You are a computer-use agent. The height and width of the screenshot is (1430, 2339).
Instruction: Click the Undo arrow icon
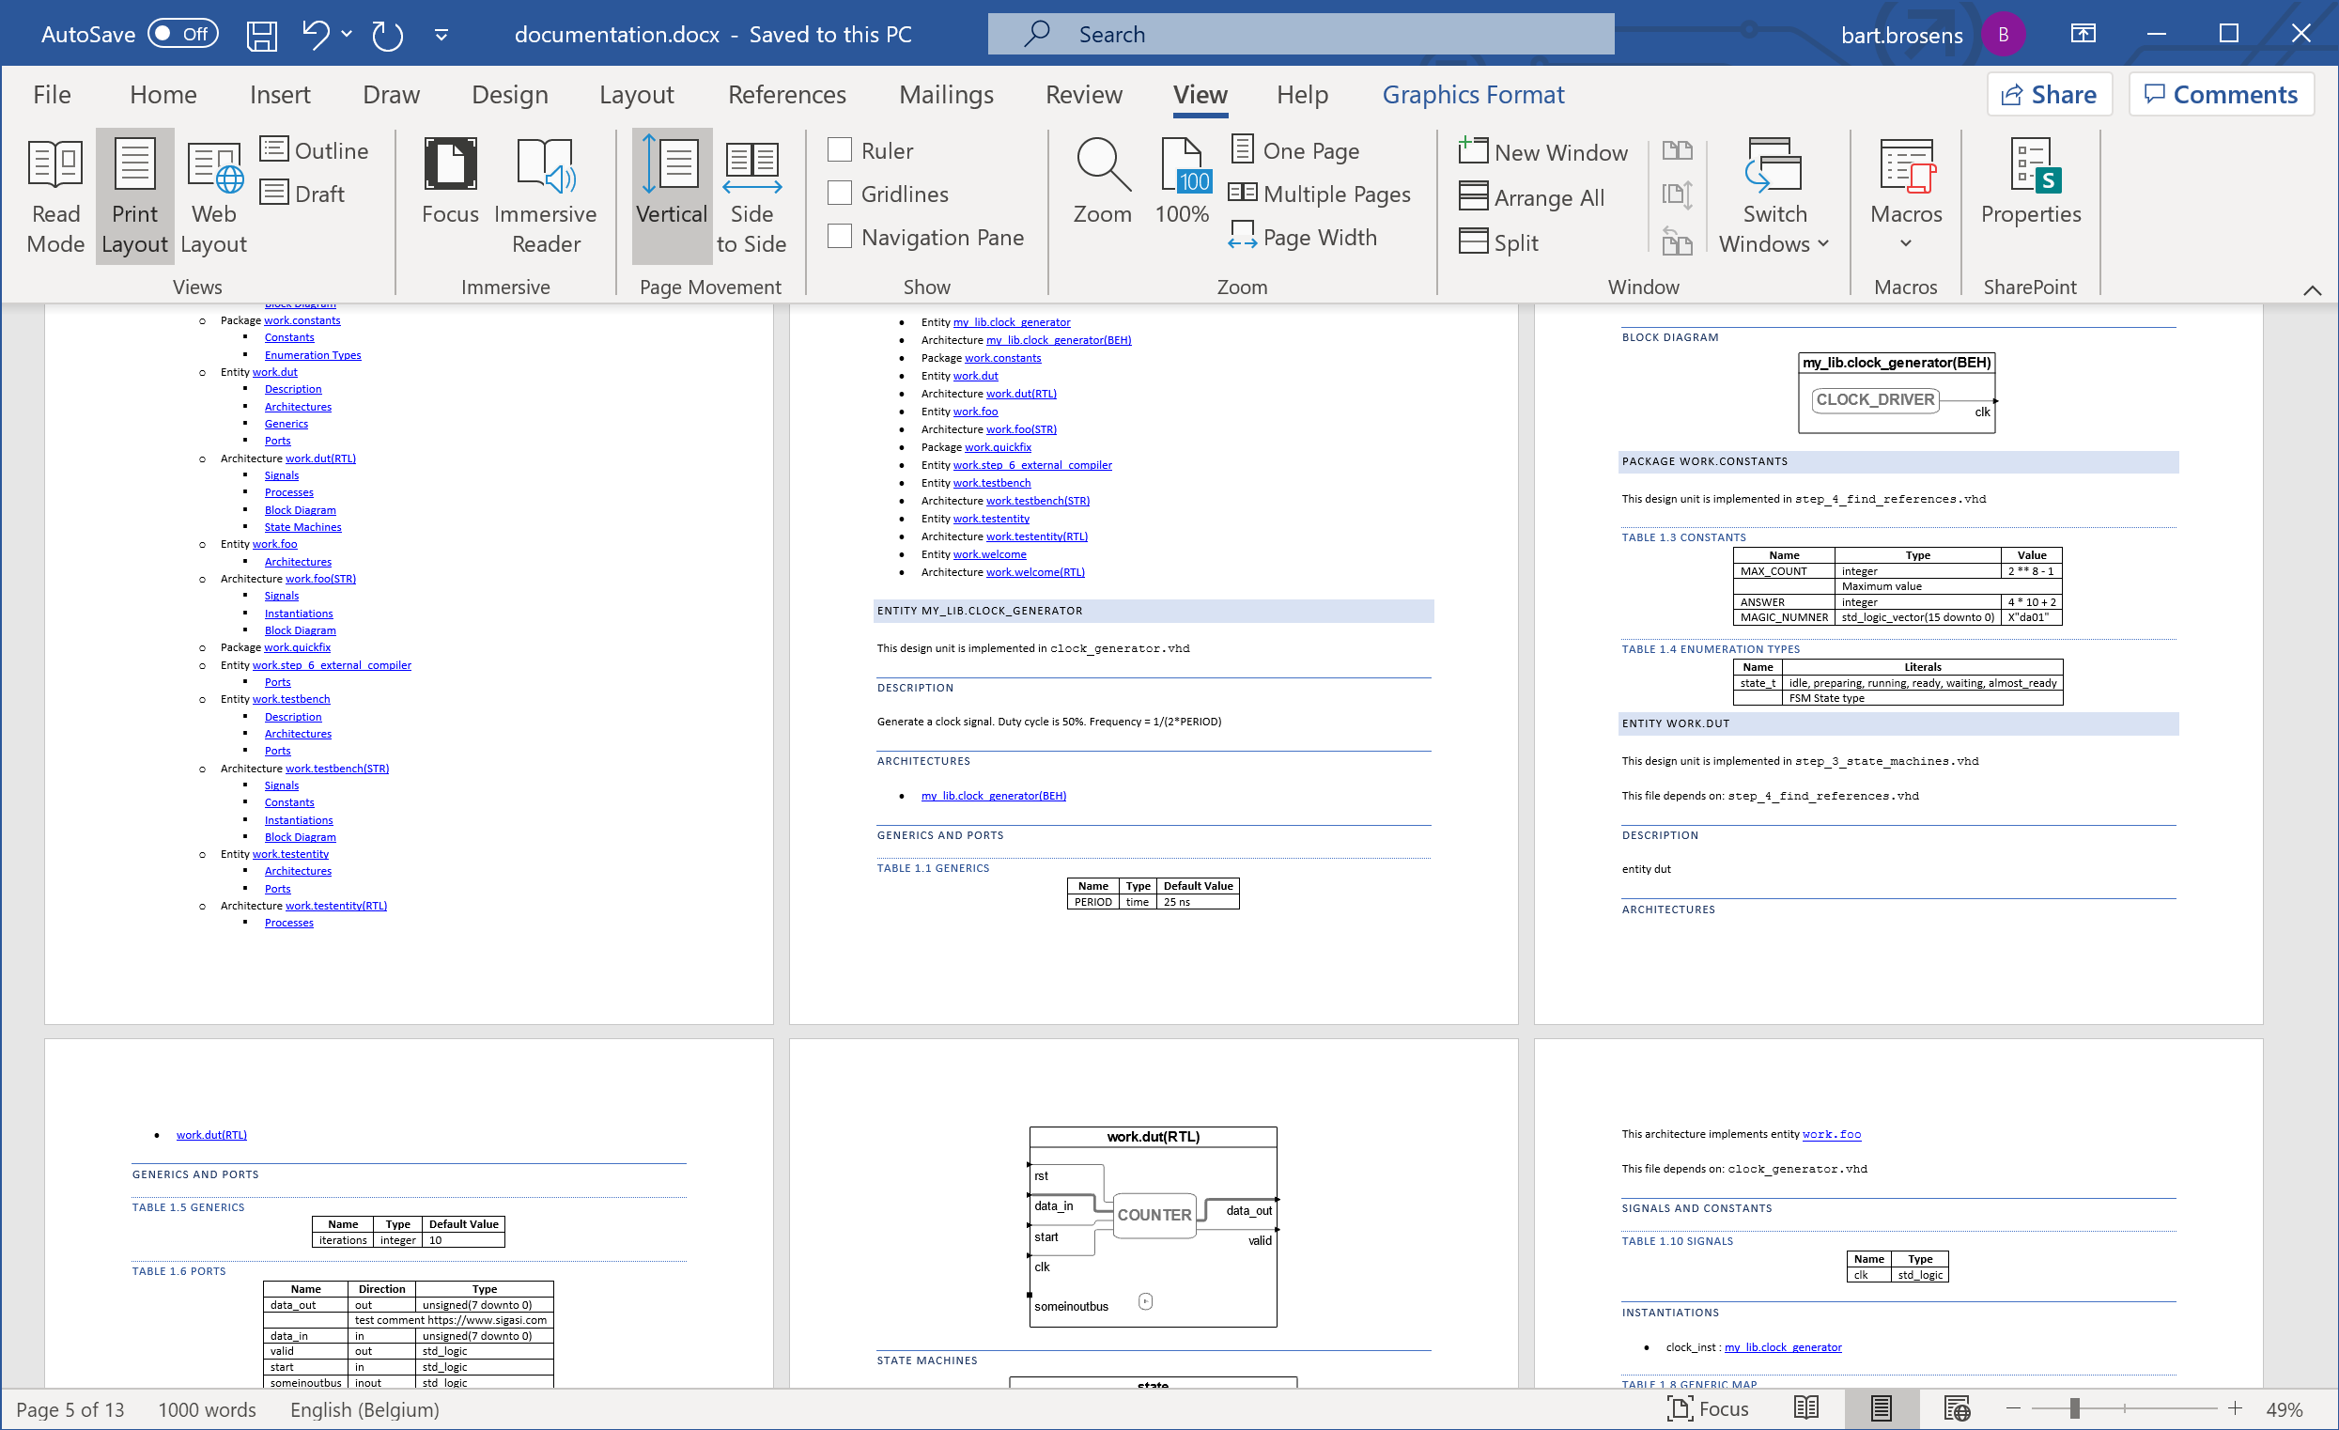click(317, 35)
